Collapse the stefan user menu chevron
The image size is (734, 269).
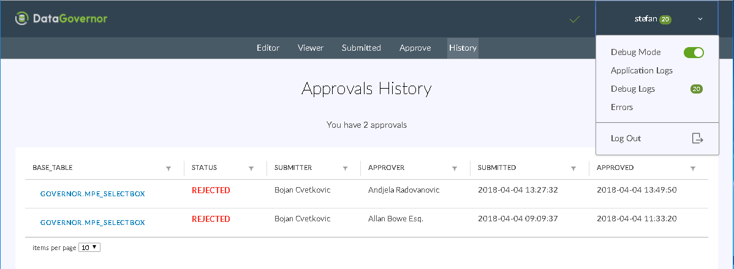point(700,19)
